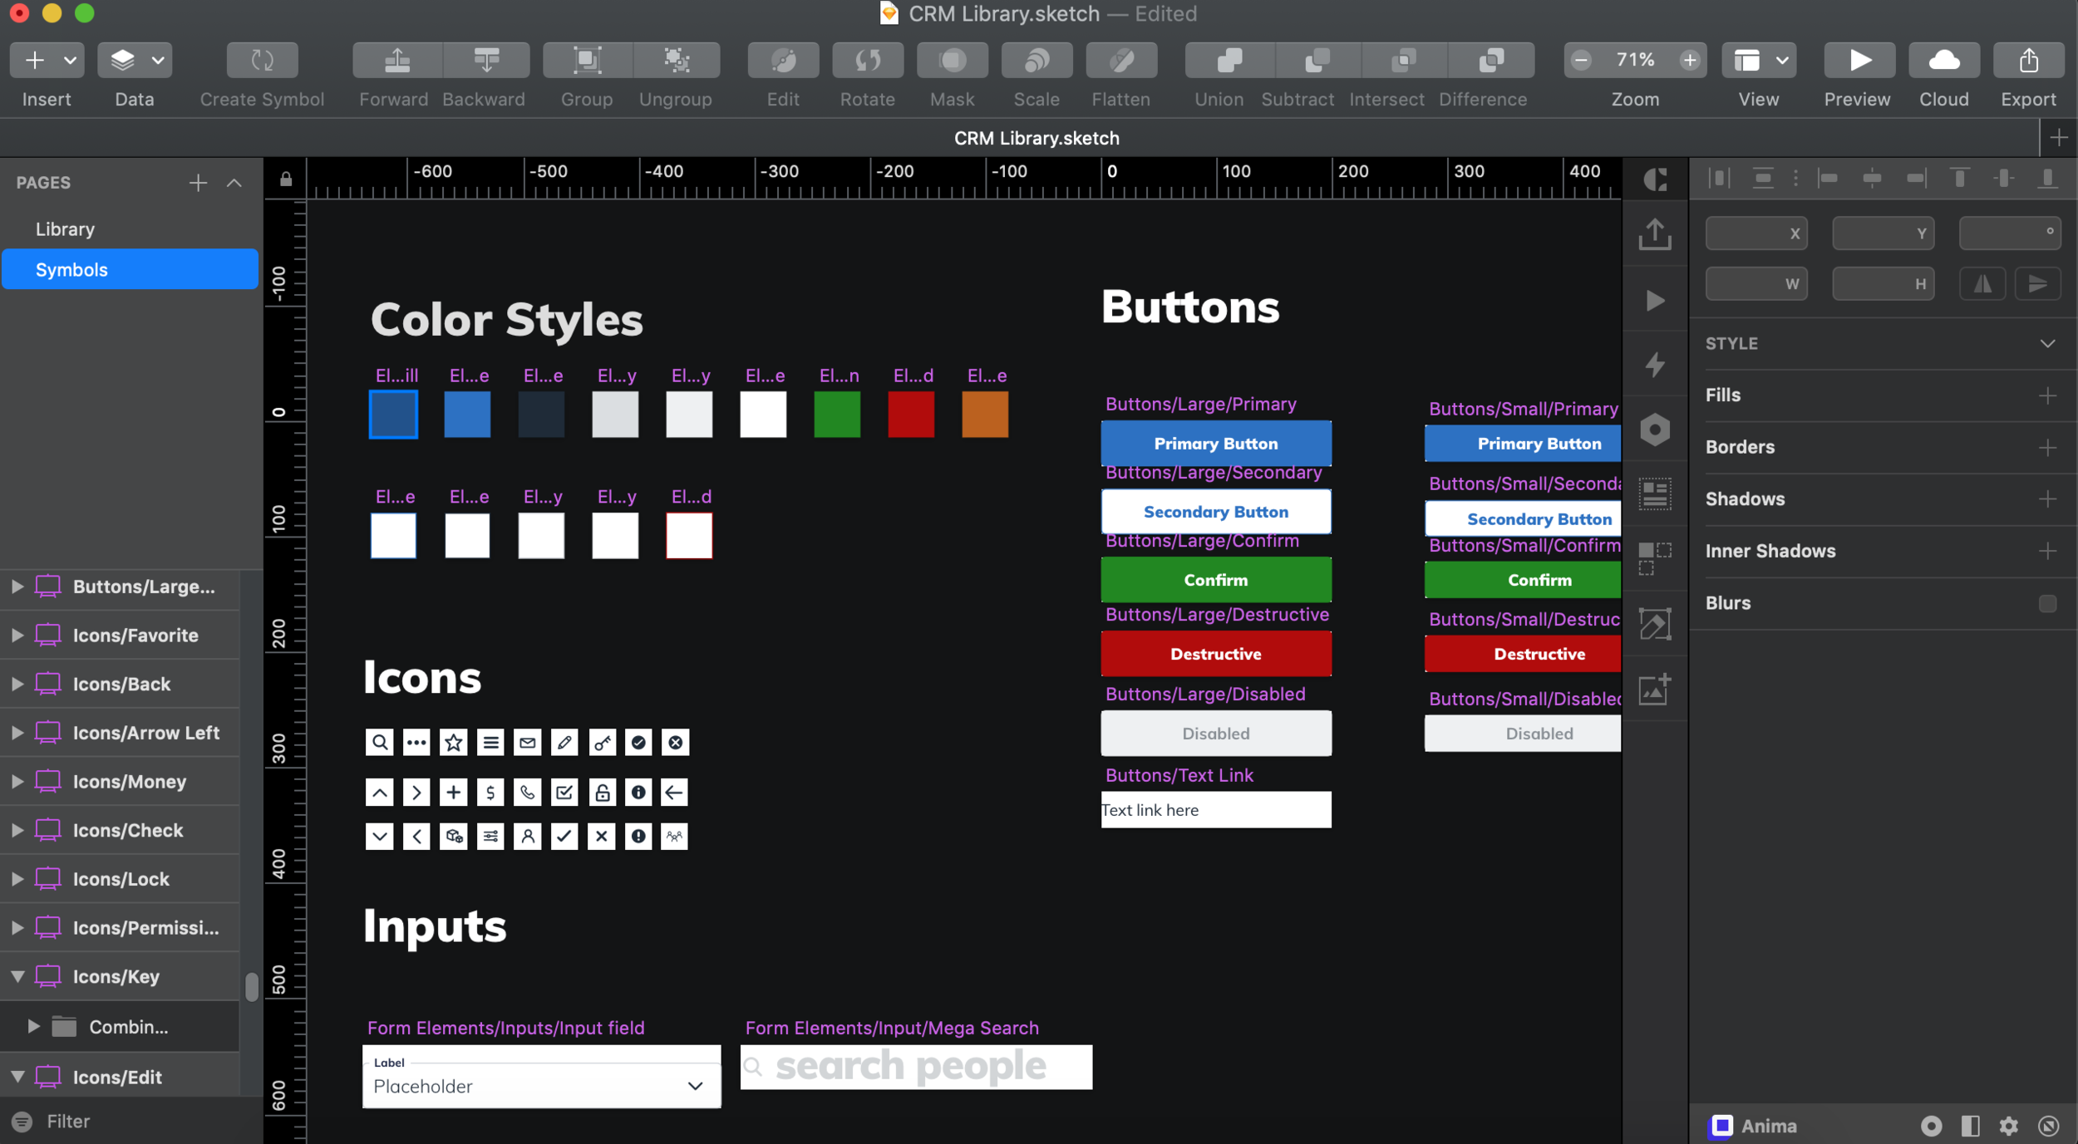
Task: Click the Union boolean icon
Action: coord(1229,60)
